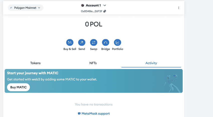Open the Swap icon button

[x=93, y=42]
